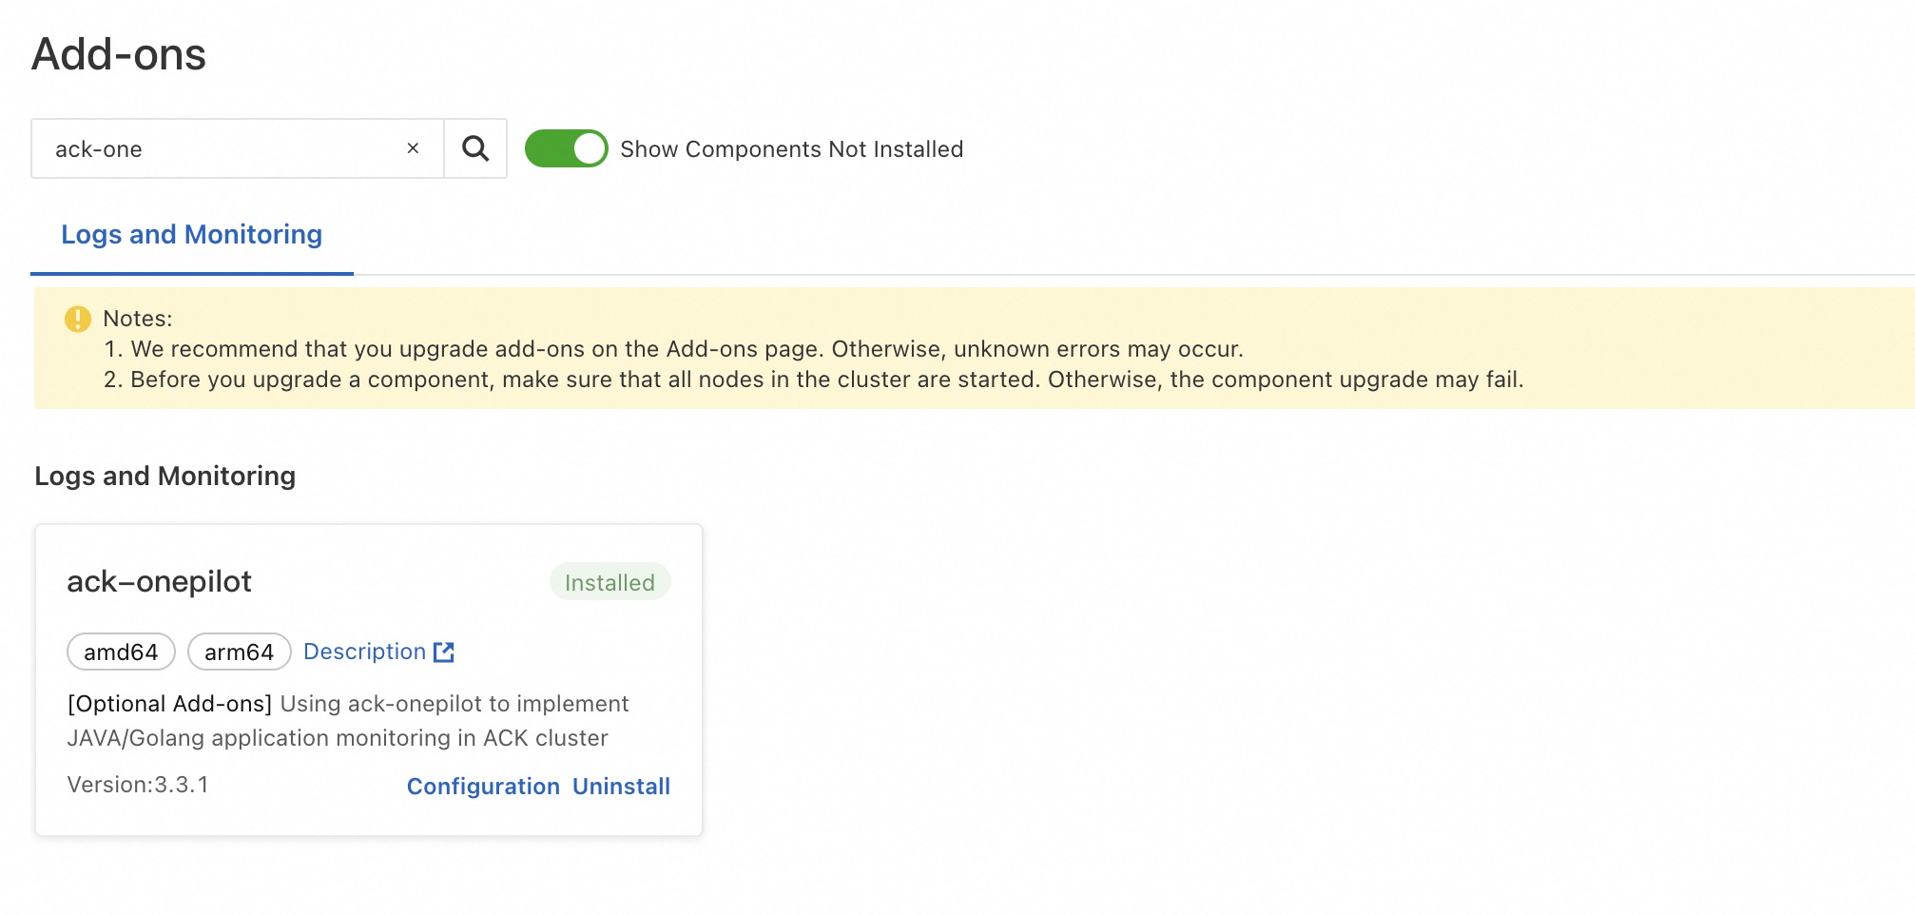The height and width of the screenshot is (915, 1915).
Task: Clear the ack-one search text
Action: point(413,148)
